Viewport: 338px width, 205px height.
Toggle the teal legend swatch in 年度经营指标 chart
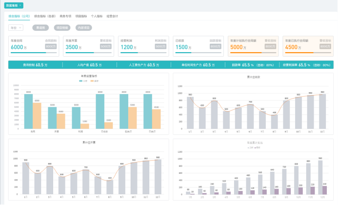tap(81, 81)
